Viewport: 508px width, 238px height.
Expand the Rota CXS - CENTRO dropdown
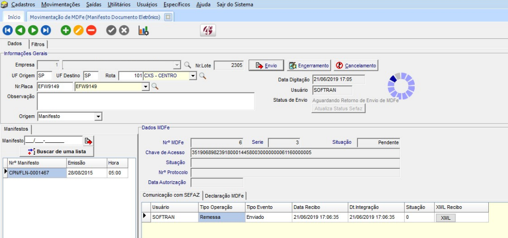pyautogui.click(x=193, y=75)
